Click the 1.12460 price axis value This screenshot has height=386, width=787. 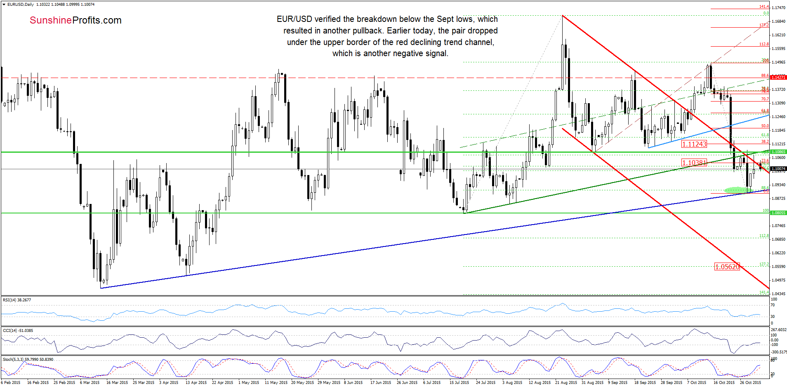778,116
